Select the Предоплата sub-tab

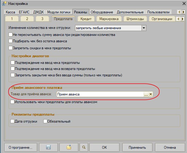[63, 19]
